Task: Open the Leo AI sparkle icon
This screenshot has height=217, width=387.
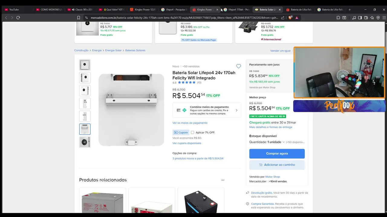Action: [372, 18]
